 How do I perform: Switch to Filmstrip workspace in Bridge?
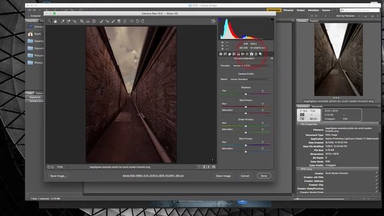click(288, 10)
